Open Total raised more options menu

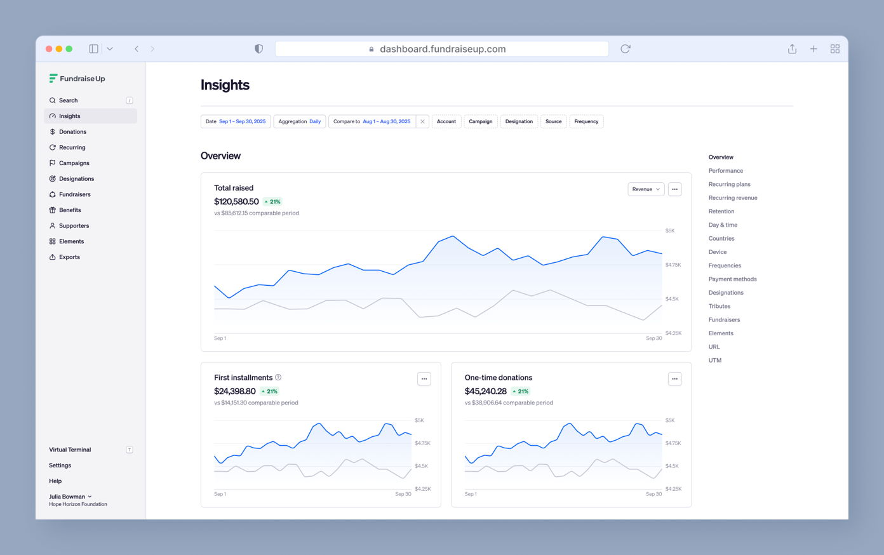pos(674,189)
